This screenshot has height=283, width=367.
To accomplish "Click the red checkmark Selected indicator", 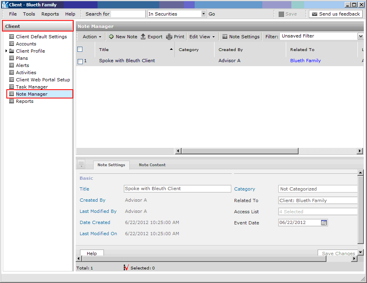I will [126, 268].
